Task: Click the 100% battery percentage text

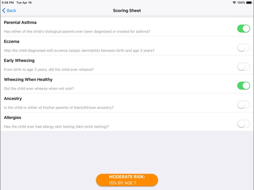Action: coord(241,3)
